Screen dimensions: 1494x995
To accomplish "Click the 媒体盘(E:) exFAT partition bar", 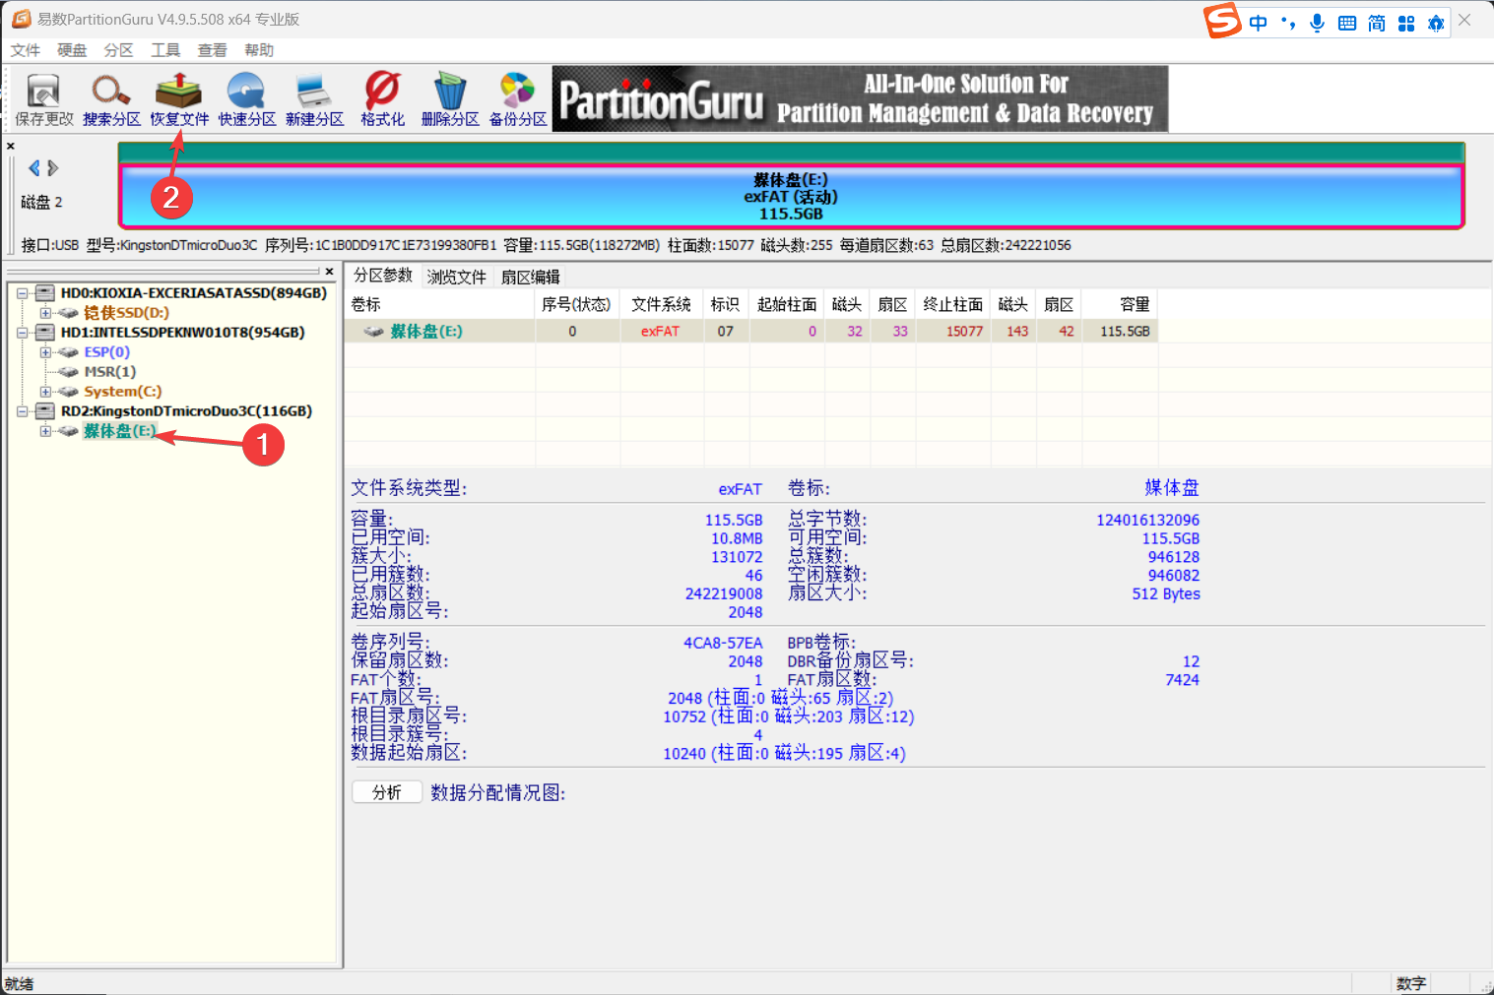I will 791,197.
